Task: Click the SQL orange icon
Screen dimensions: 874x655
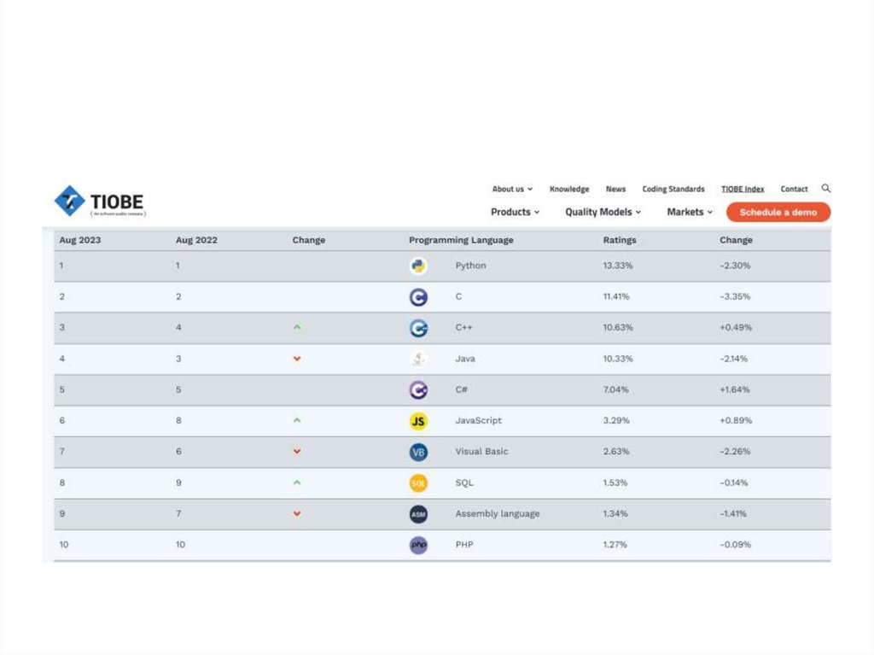Action: pyautogui.click(x=418, y=483)
